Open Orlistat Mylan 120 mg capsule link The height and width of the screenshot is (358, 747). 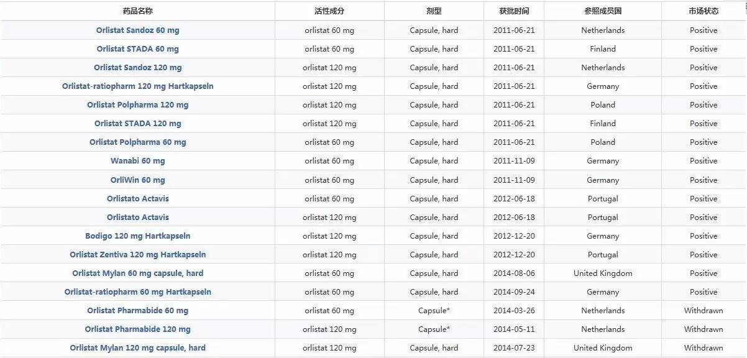coord(137,347)
